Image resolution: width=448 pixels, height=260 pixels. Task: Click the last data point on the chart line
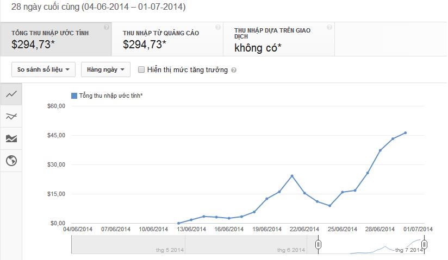point(406,133)
